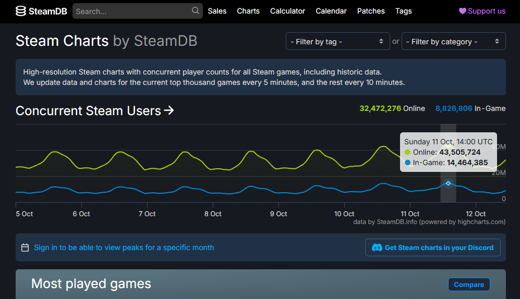Navigate to Patches
Image resolution: width=520 pixels, height=299 pixels.
tap(371, 11)
